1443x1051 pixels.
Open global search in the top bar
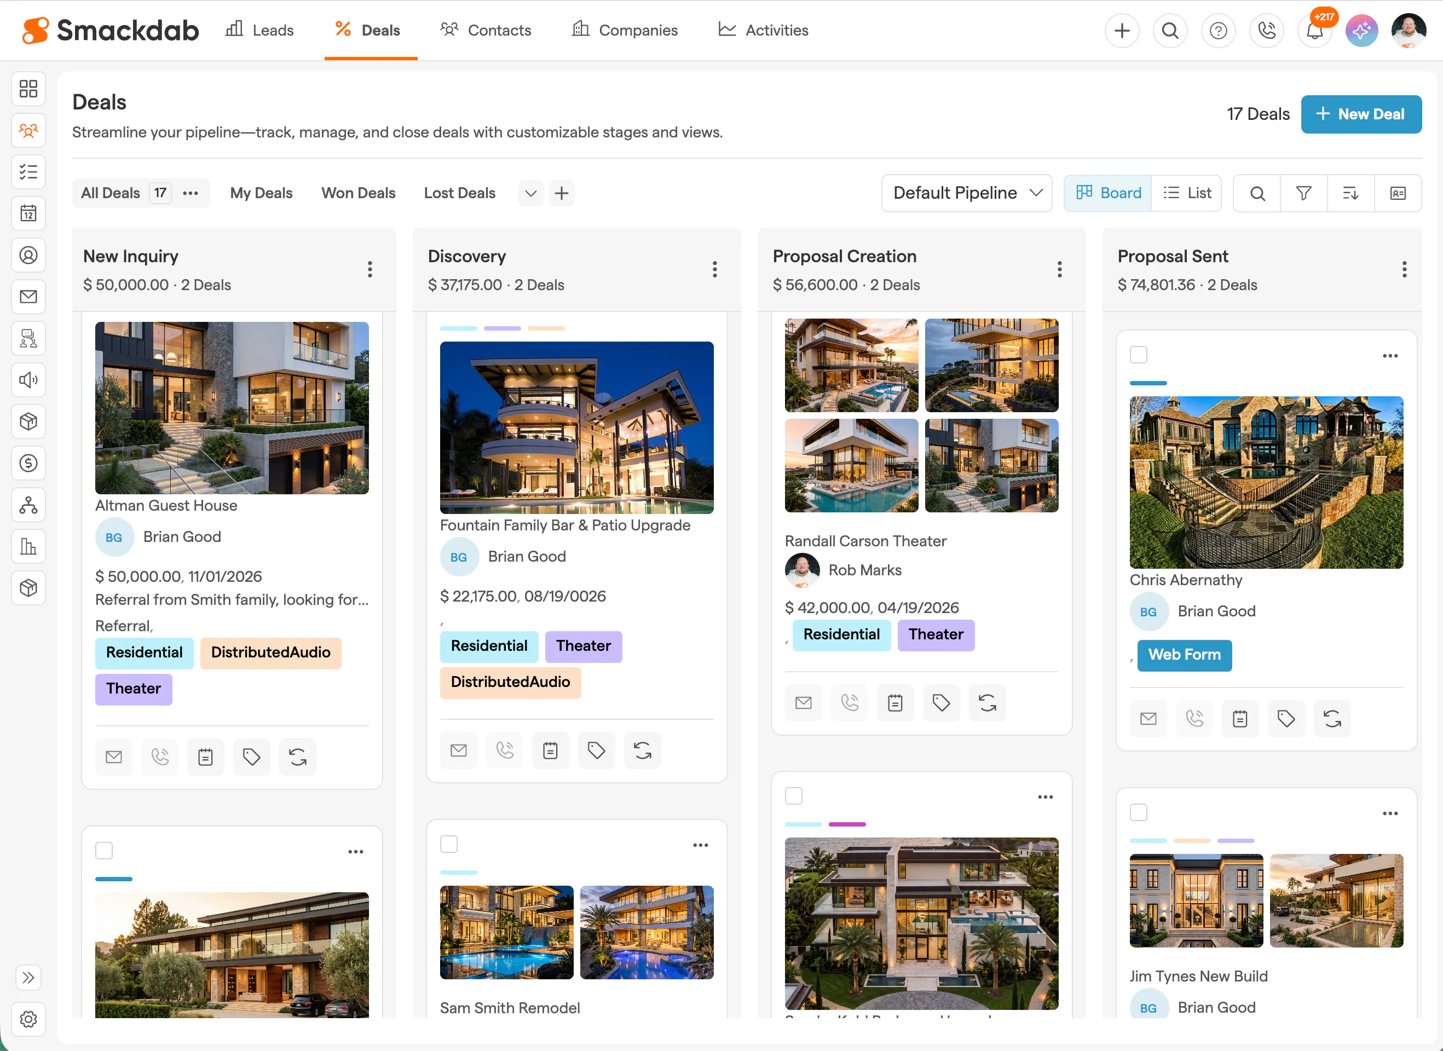(1170, 31)
